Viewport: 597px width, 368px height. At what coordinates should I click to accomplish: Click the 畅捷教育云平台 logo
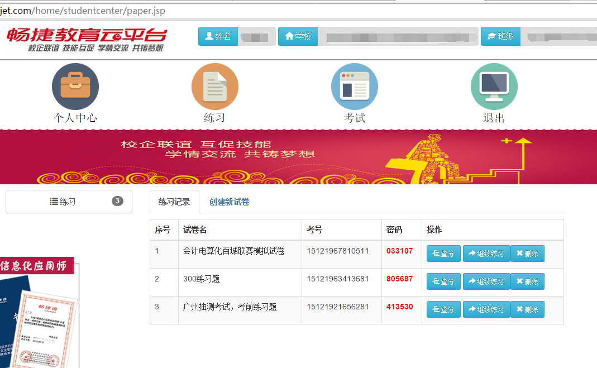(87, 39)
